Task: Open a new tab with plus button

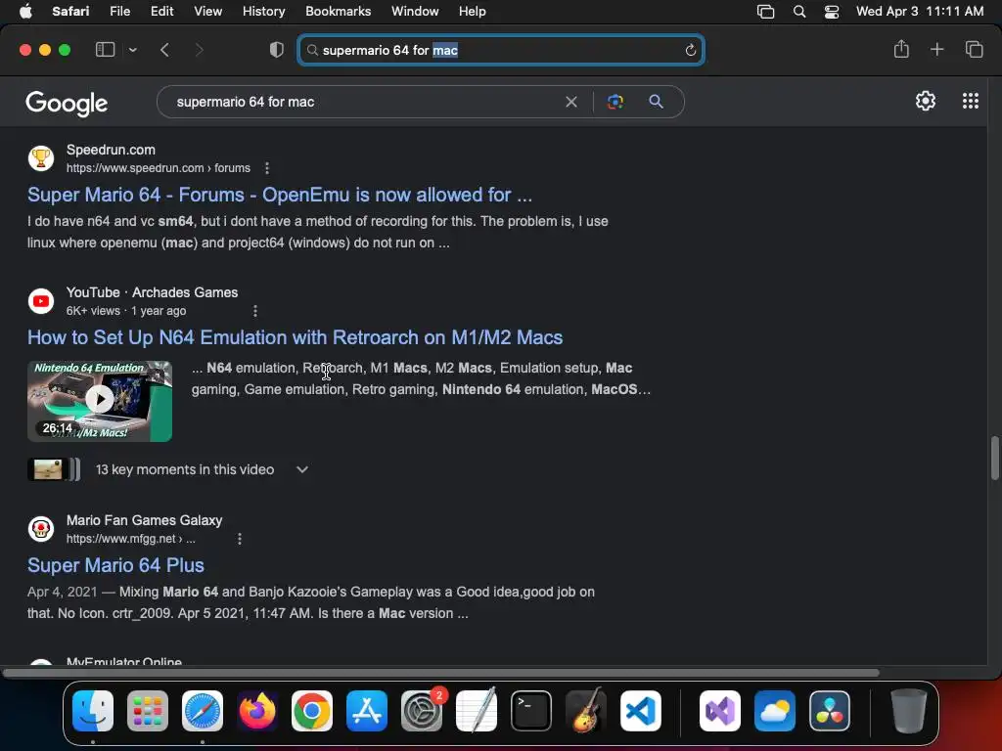Action: pyautogui.click(x=936, y=49)
